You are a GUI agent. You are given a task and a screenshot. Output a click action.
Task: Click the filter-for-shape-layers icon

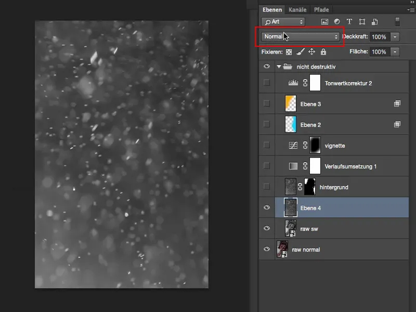(x=362, y=21)
